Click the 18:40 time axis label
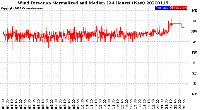This screenshot has width=202, height=110. click(144, 104)
